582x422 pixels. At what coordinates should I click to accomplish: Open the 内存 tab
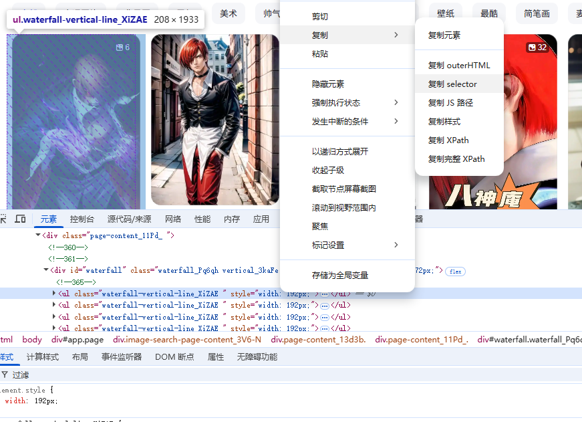pyautogui.click(x=232, y=219)
